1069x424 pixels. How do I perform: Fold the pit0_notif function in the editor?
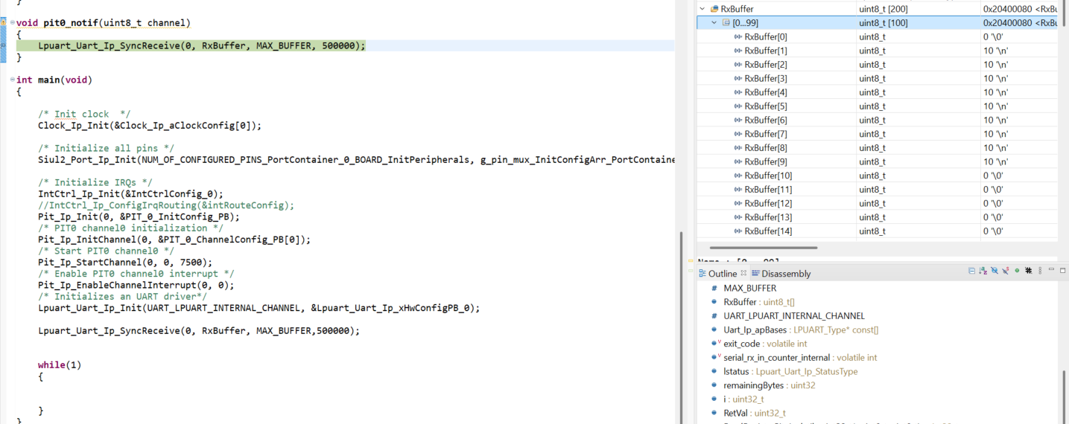(12, 23)
